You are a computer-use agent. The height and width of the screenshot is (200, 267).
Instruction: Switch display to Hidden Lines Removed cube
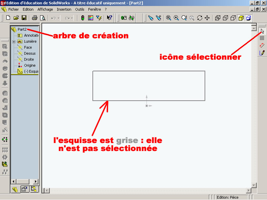click(x=233, y=18)
